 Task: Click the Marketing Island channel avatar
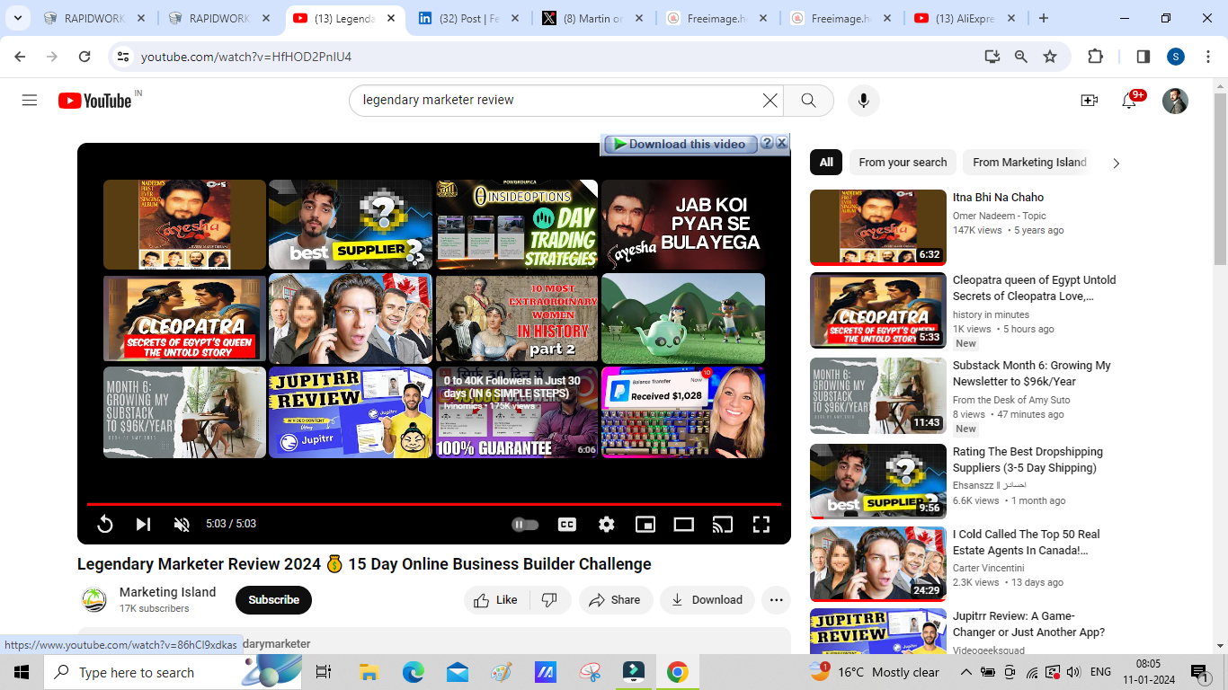(x=94, y=600)
